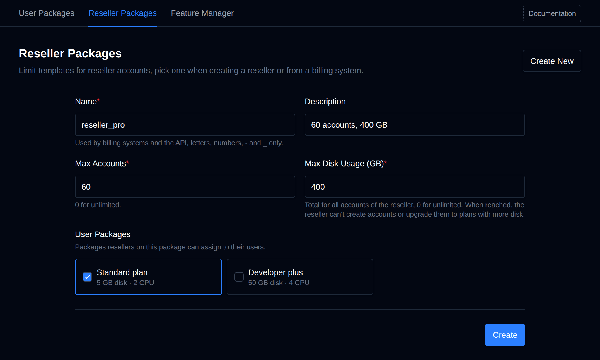600x360 pixels.
Task: Submit the form with the Create button
Action: 505,335
